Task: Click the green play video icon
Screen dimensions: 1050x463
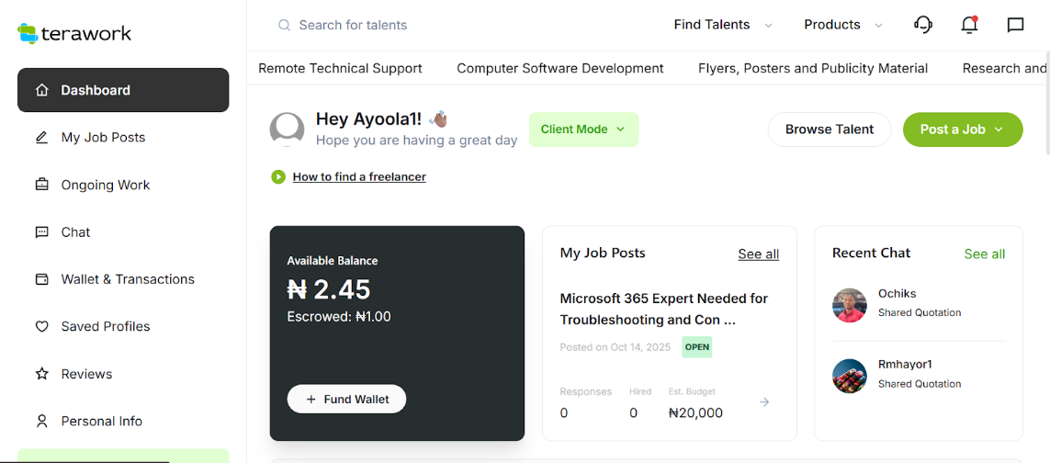Action: (278, 176)
